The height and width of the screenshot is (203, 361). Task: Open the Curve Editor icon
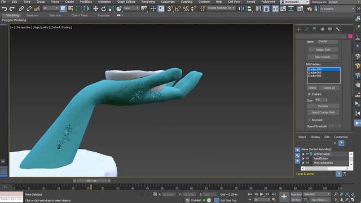click(283, 9)
